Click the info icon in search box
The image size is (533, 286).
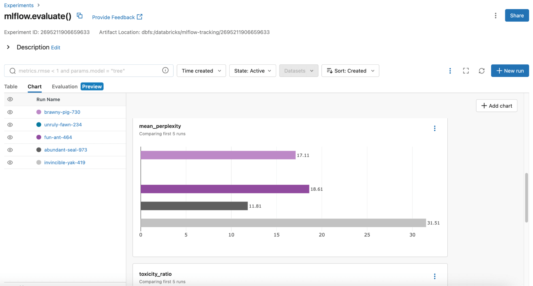pyautogui.click(x=165, y=70)
